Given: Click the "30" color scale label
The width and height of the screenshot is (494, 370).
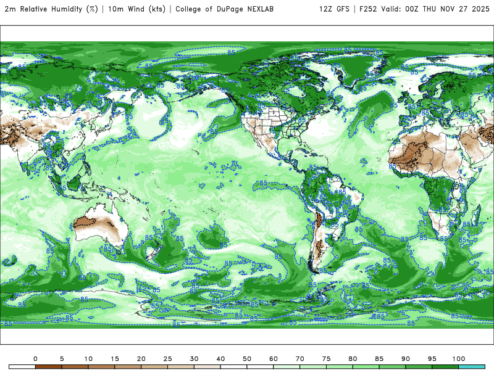Looking at the screenshot, I should click(x=194, y=359).
